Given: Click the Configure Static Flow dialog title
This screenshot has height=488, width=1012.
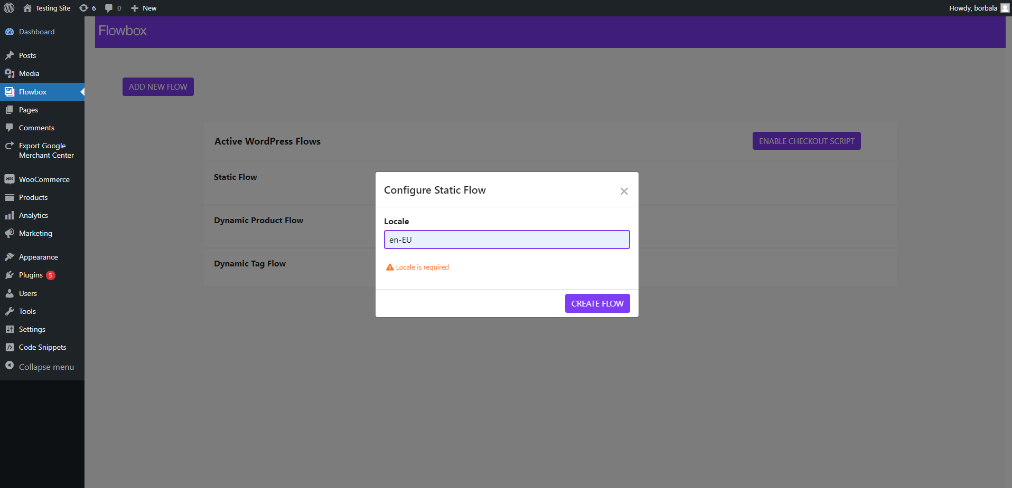Looking at the screenshot, I should click(435, 190).
